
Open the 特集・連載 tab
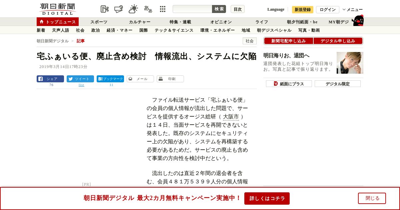[x=180, y=22]
